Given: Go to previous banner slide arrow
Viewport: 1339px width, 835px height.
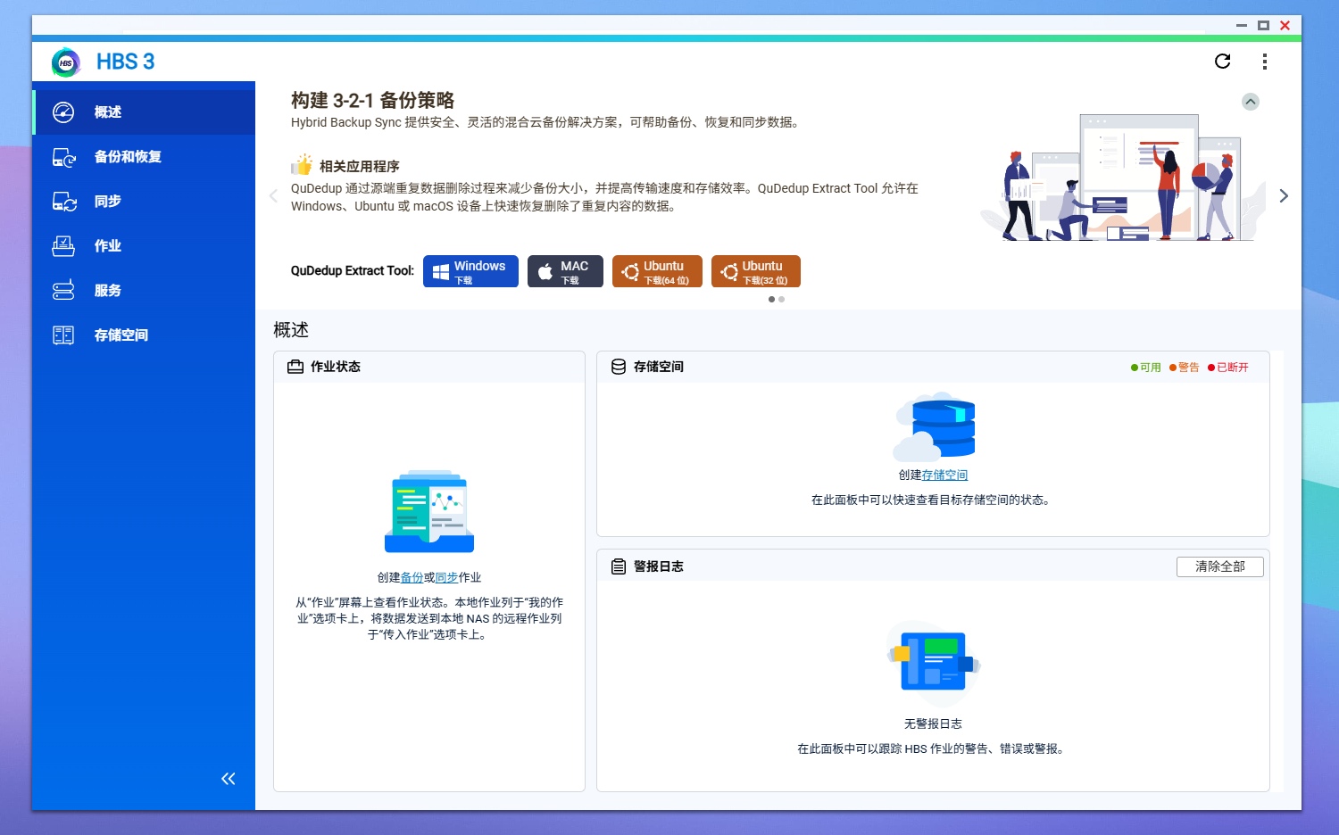Looking at the screenshot, I should coord(273,196).
